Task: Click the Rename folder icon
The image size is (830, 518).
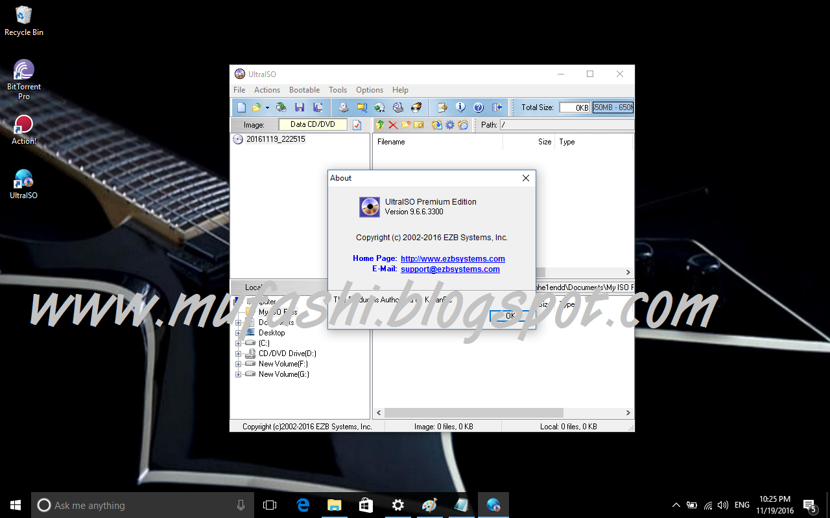Action: click(419, 125)
